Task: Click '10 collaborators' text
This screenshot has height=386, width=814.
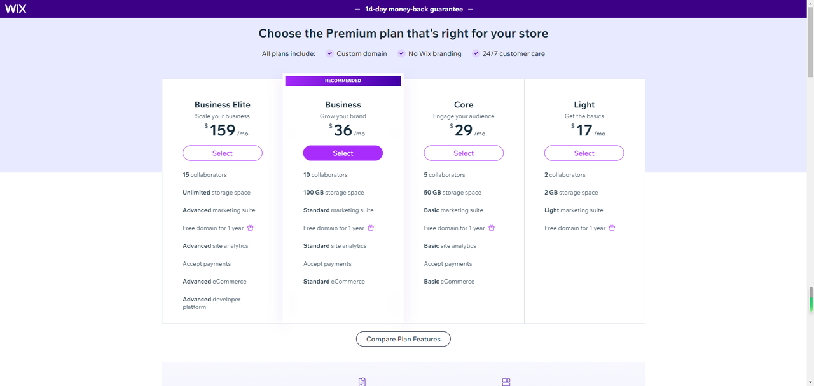Action: (x=326, y=175)
